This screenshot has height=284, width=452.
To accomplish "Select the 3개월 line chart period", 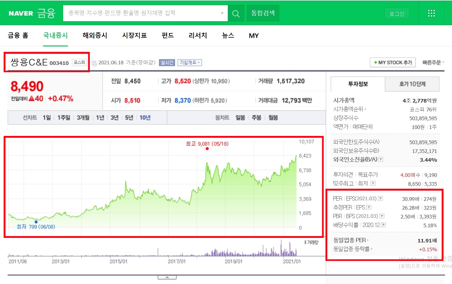I will click(x=83, y=118).
